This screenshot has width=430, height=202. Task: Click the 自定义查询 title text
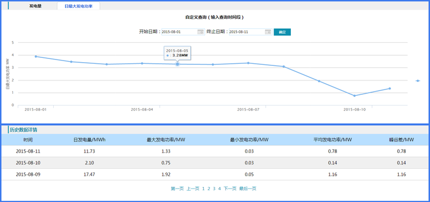[x=214, y=17]
